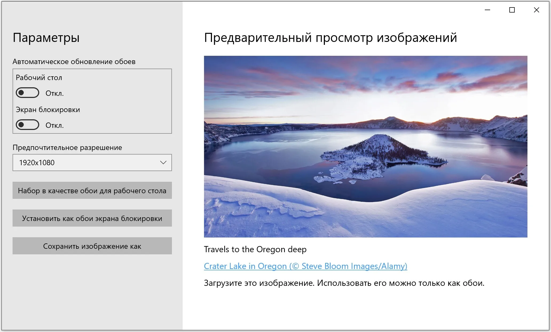Click the Travels to the Oregon deep caption
The image size is (551, 332).
[x=255, y=249]
